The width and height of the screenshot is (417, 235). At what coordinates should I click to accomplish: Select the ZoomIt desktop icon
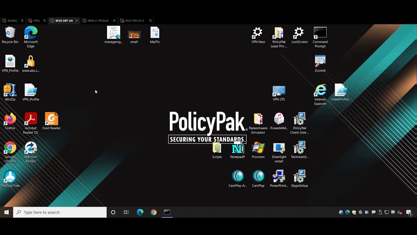[320, 64]
